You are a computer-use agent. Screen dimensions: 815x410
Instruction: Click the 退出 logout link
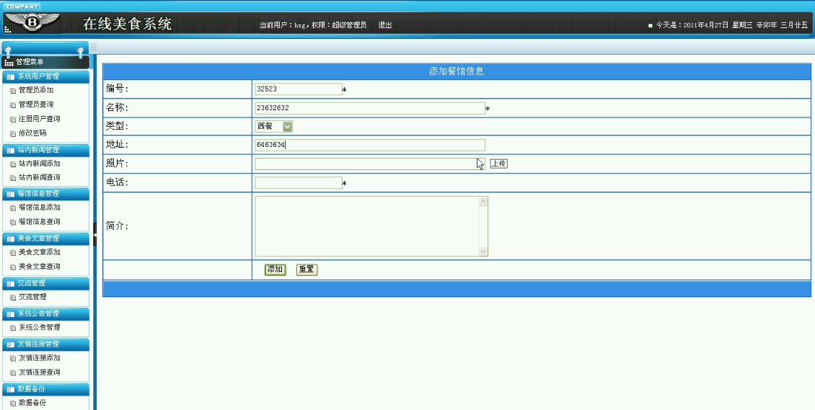[x=385, y=25]
